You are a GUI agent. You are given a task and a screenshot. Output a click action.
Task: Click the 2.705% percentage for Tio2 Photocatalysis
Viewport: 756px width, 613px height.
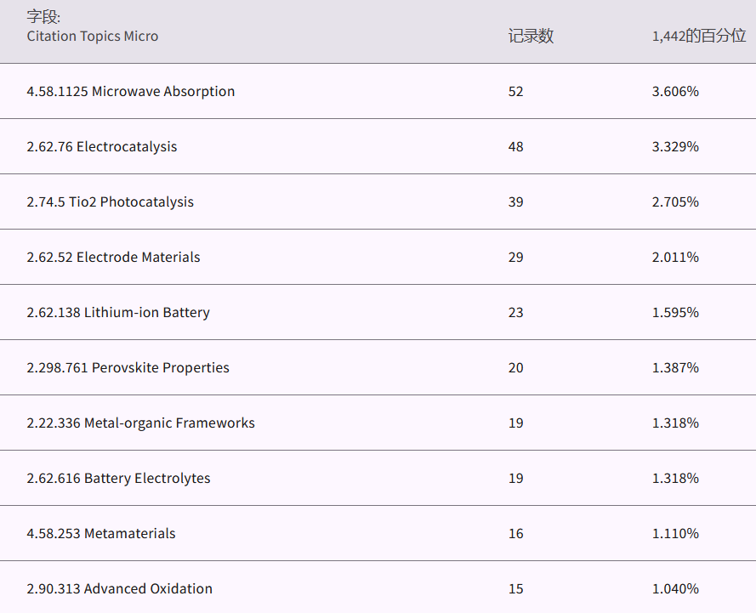(675, 201)
